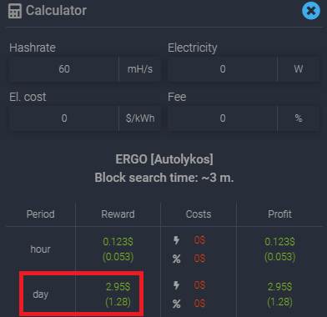Click the lightning bolt icon in day row
The height and width of the screenshot is (317, 327).
click(176, 285)
